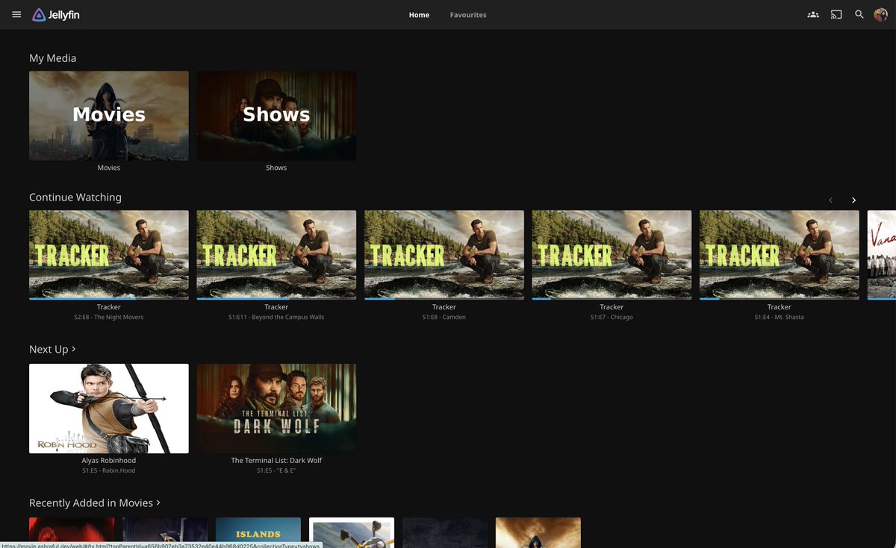Open the Islands movie poster
The height and width of the screenshot is (548, 896).
(x=258, y=532)
